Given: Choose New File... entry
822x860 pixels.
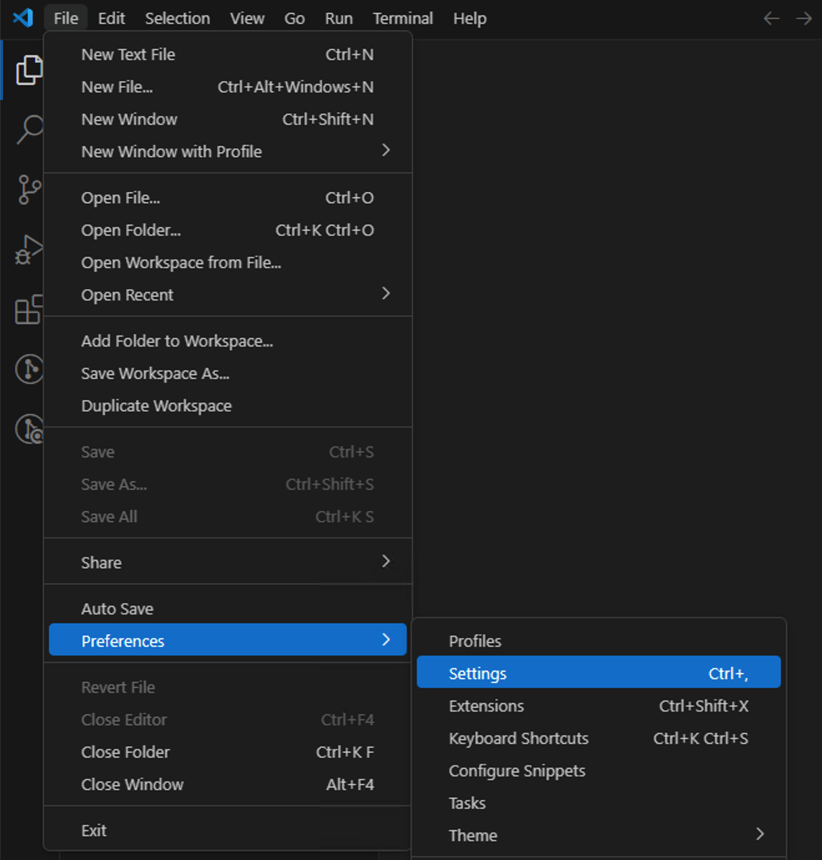Looking at the screenshot, I should (x=228, y=87).
